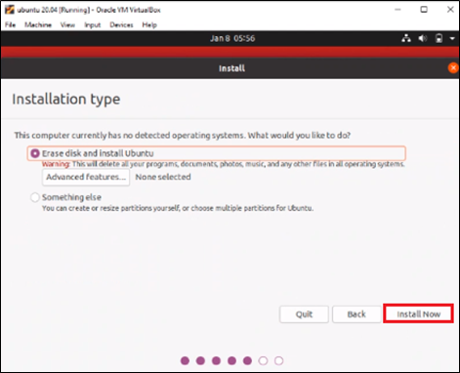Image resolution: width=460 pixels, height=373 pixels.
Task: Close the VirtualBox window
Action: pos(450,10)
